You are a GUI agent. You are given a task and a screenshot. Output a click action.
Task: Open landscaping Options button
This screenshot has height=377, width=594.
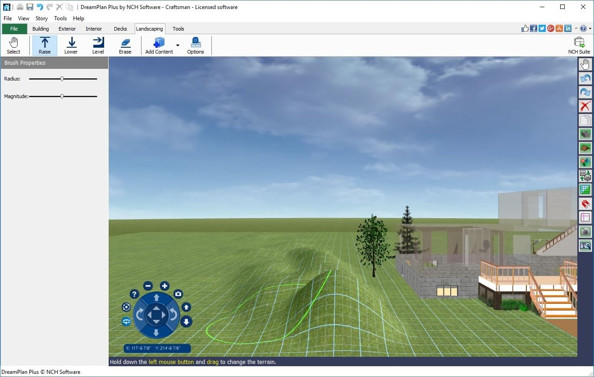pyautogui.click(x=196, y=45)
